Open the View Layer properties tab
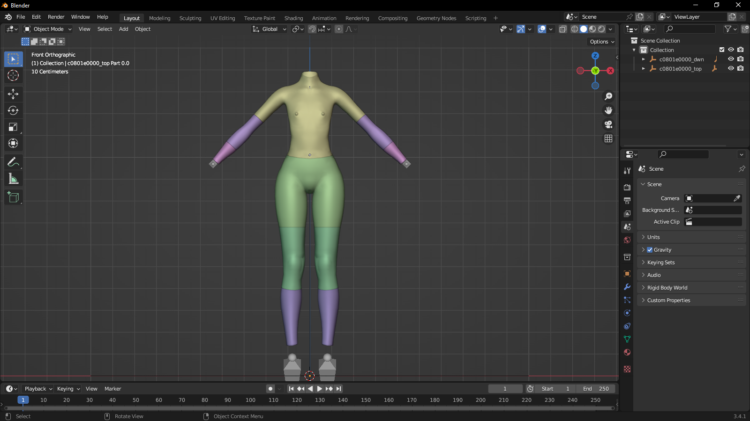 (627, 213)
